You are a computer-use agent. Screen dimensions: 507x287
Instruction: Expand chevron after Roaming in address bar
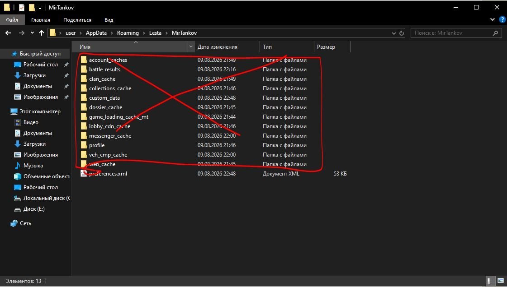144,33
